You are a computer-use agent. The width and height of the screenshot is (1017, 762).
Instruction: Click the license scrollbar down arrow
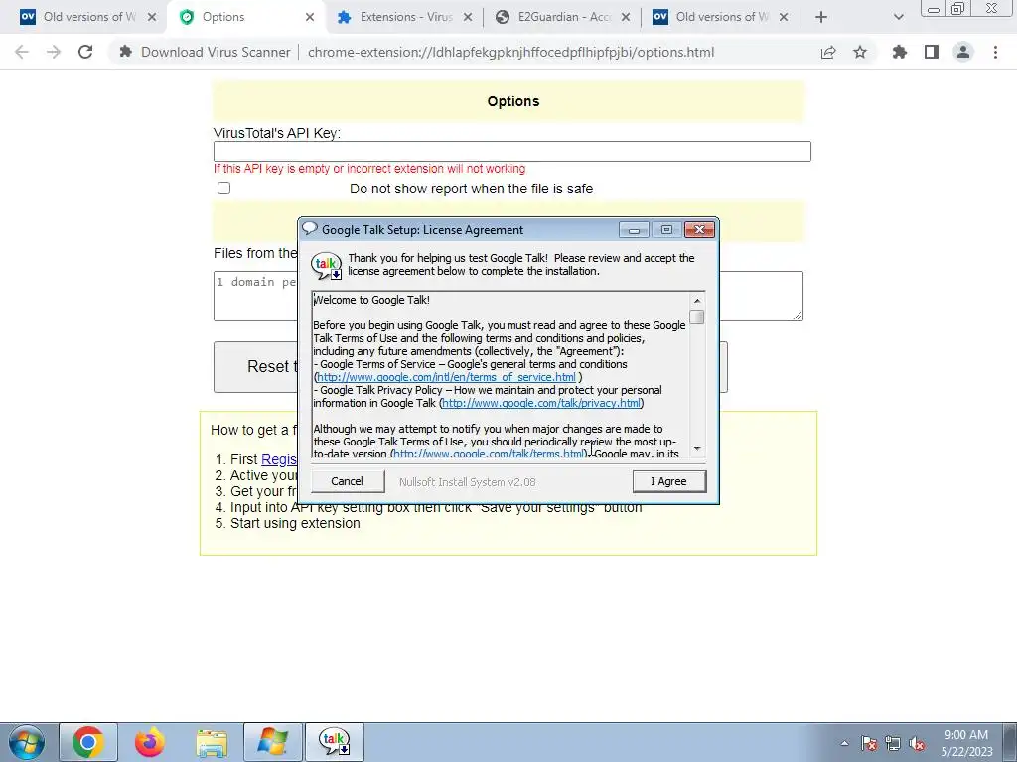click(697, 449)
